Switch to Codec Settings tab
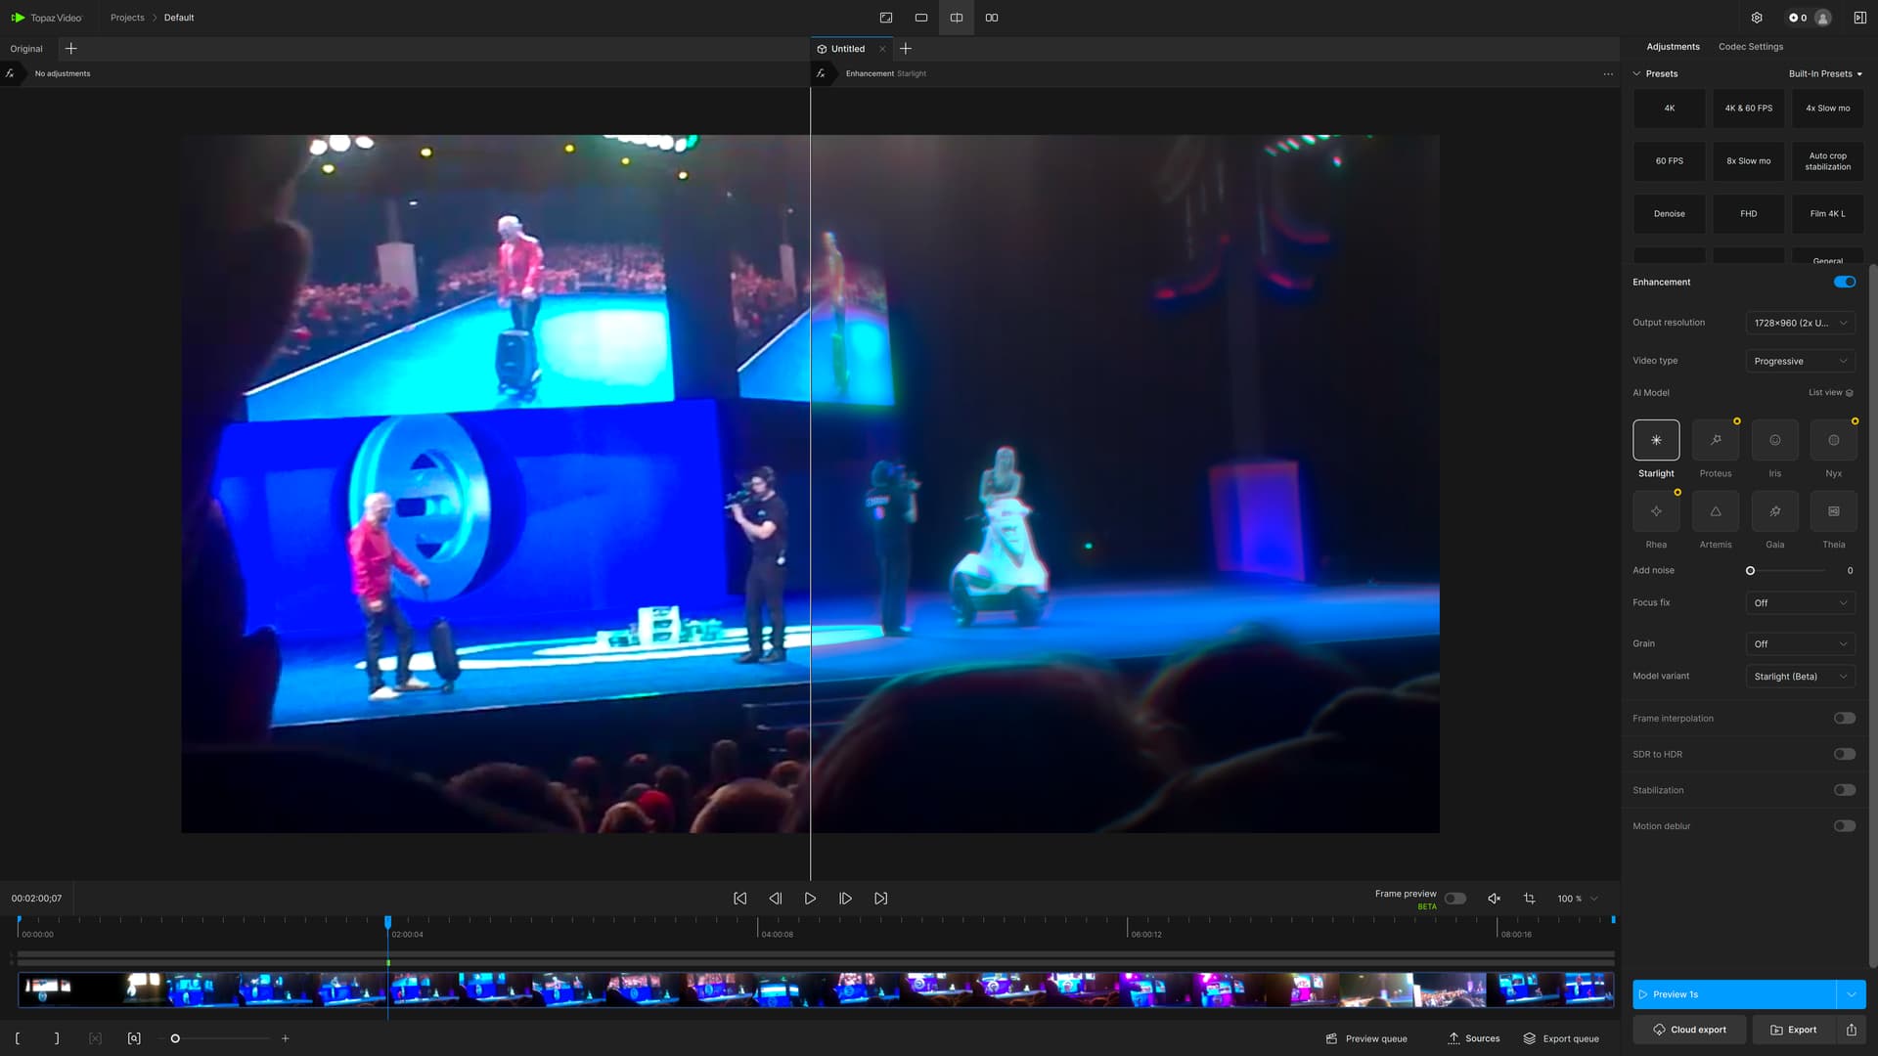Screen dimensions: 1878x1056 point(1750,47)
